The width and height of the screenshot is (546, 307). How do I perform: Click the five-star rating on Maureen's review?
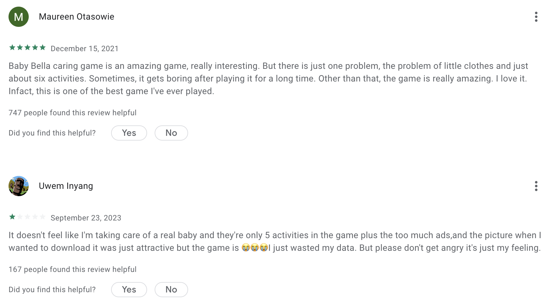(x=27, y=48)
